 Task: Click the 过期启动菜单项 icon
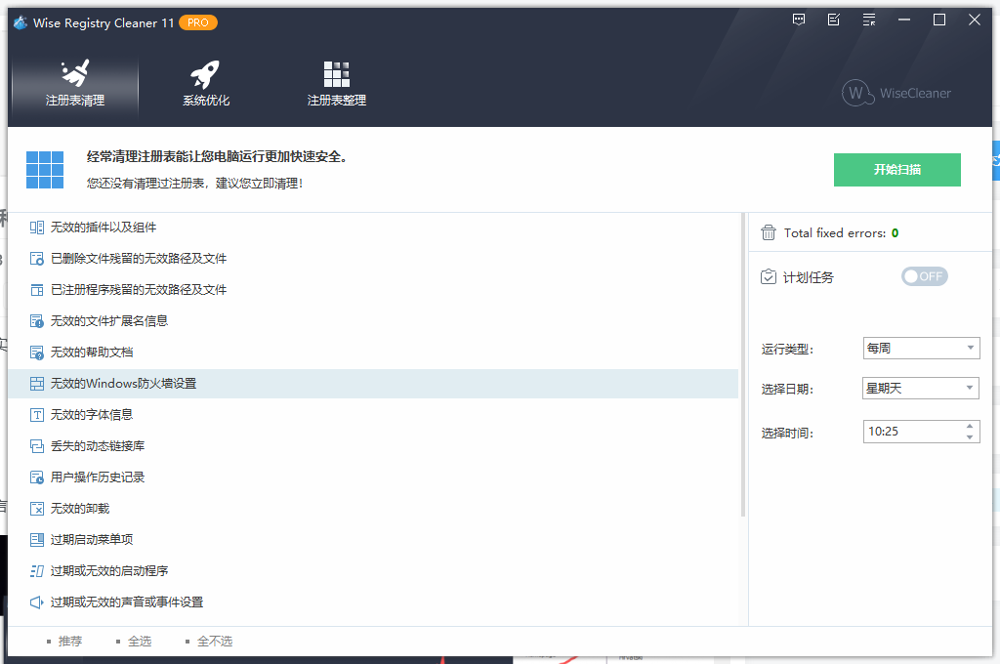37,540
